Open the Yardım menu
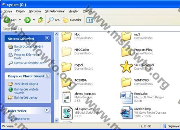 87,11
